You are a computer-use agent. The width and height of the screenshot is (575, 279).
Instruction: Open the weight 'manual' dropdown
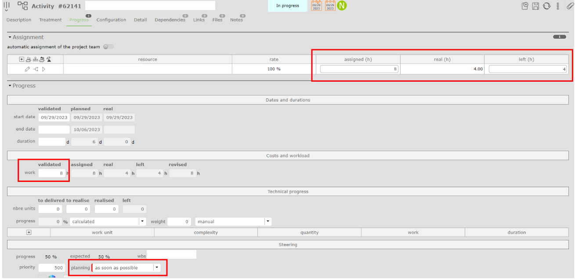click(268, 221)
